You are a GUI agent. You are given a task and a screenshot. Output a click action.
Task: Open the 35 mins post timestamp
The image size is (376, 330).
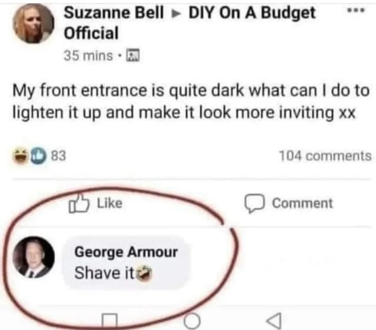88,56
